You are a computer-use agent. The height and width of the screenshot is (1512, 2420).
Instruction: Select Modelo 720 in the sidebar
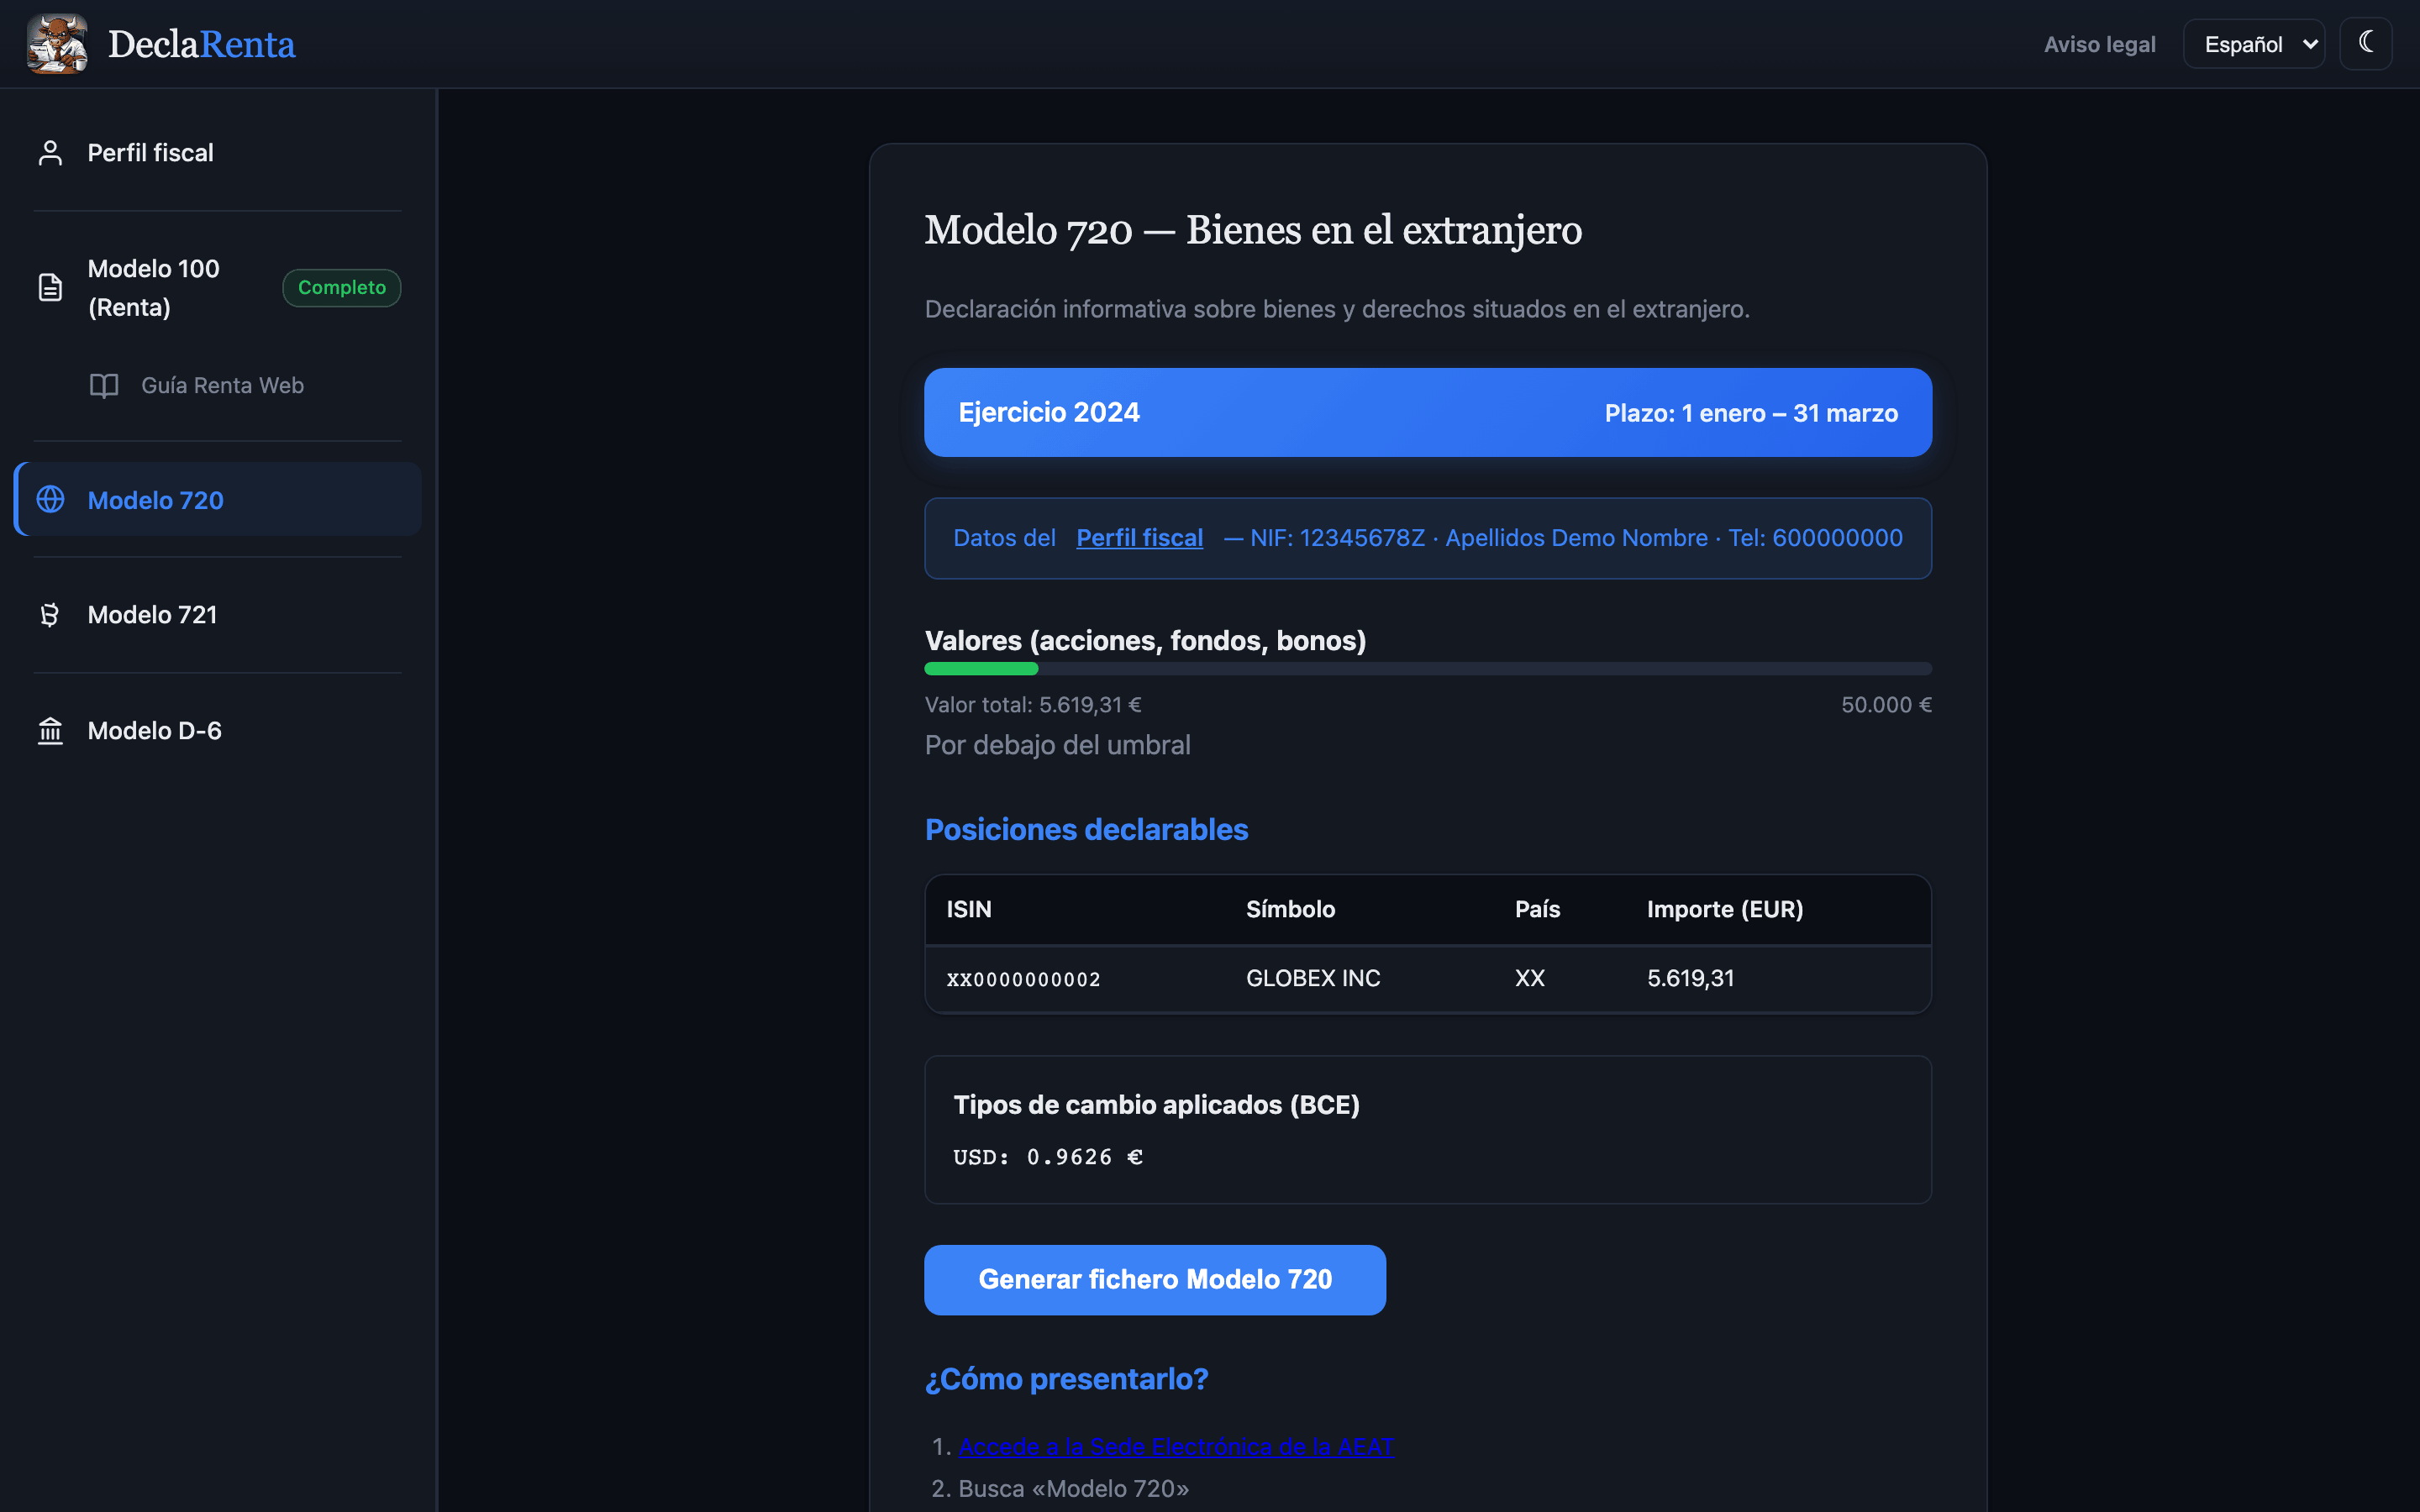[218, 500]
